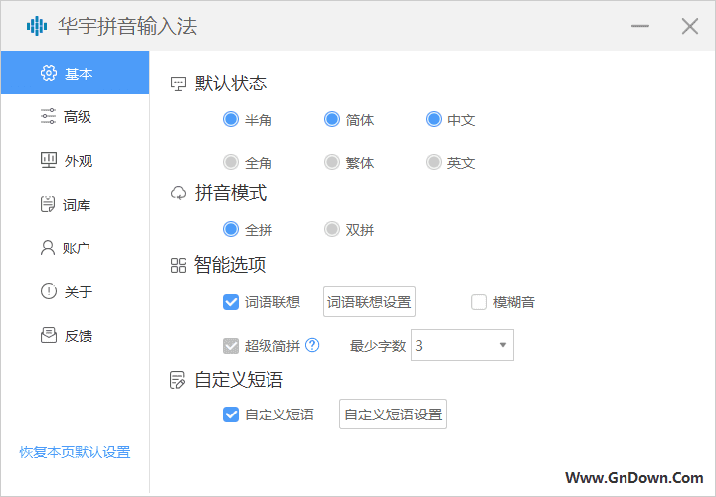The image size is (716, 497).
Task: Click the 高级 sliders icon in sidebar
Action: click(x=48, y=116)
